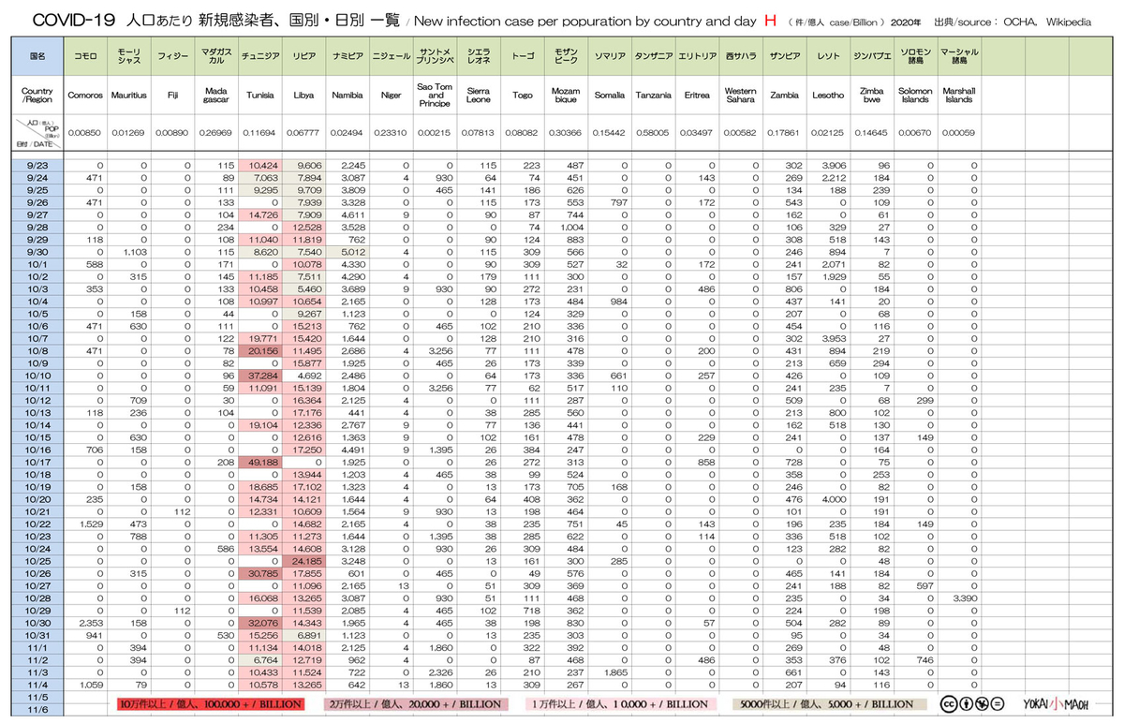Click Niger's population value 0.23310
1124x723 pixels.
[x=391, y=134]
